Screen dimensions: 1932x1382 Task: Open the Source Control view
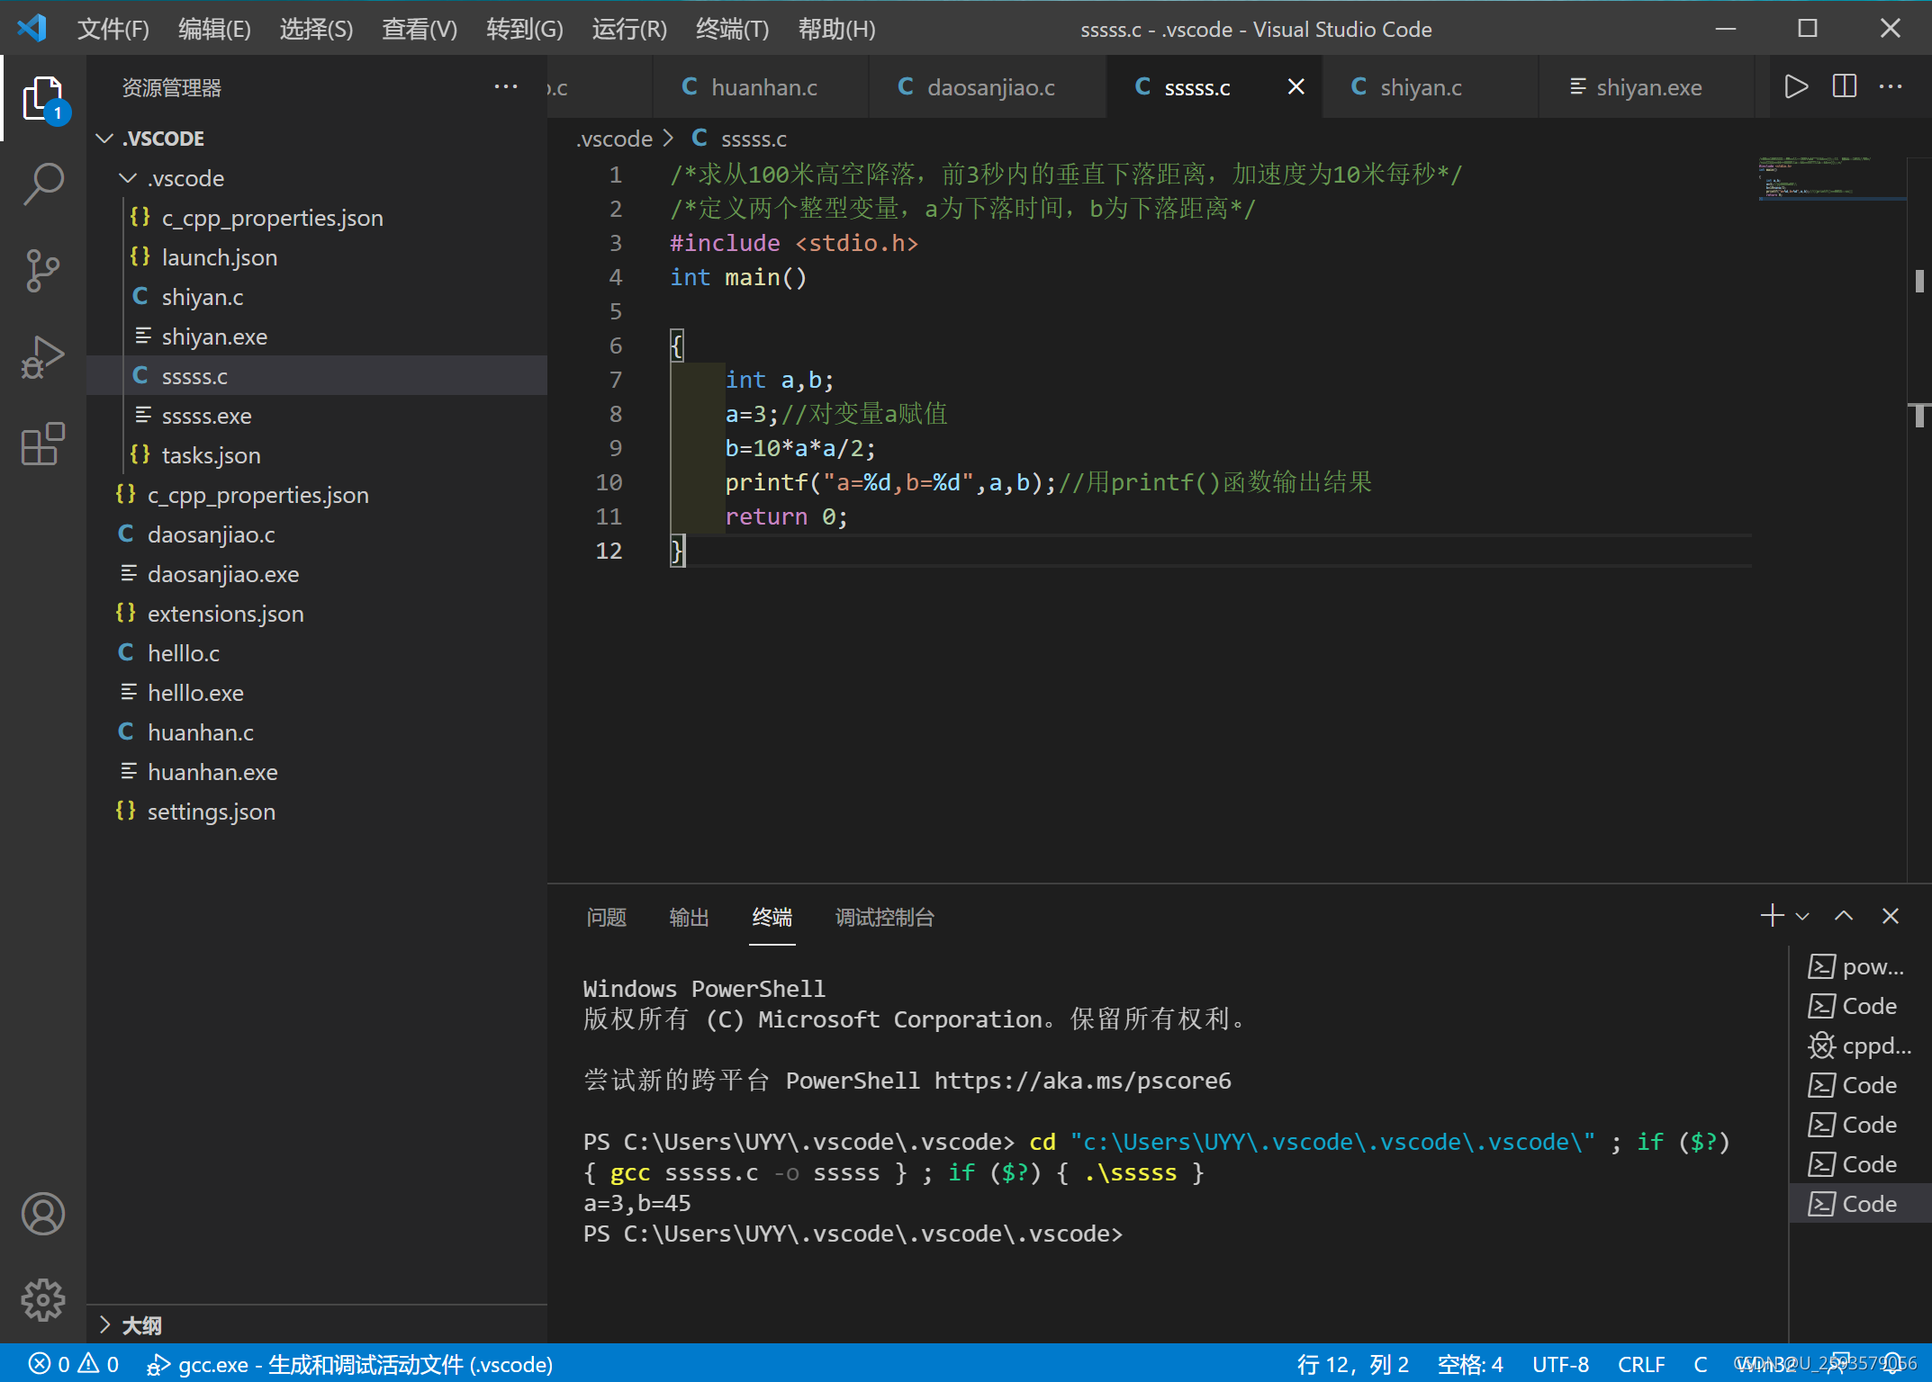click(42, 270)
